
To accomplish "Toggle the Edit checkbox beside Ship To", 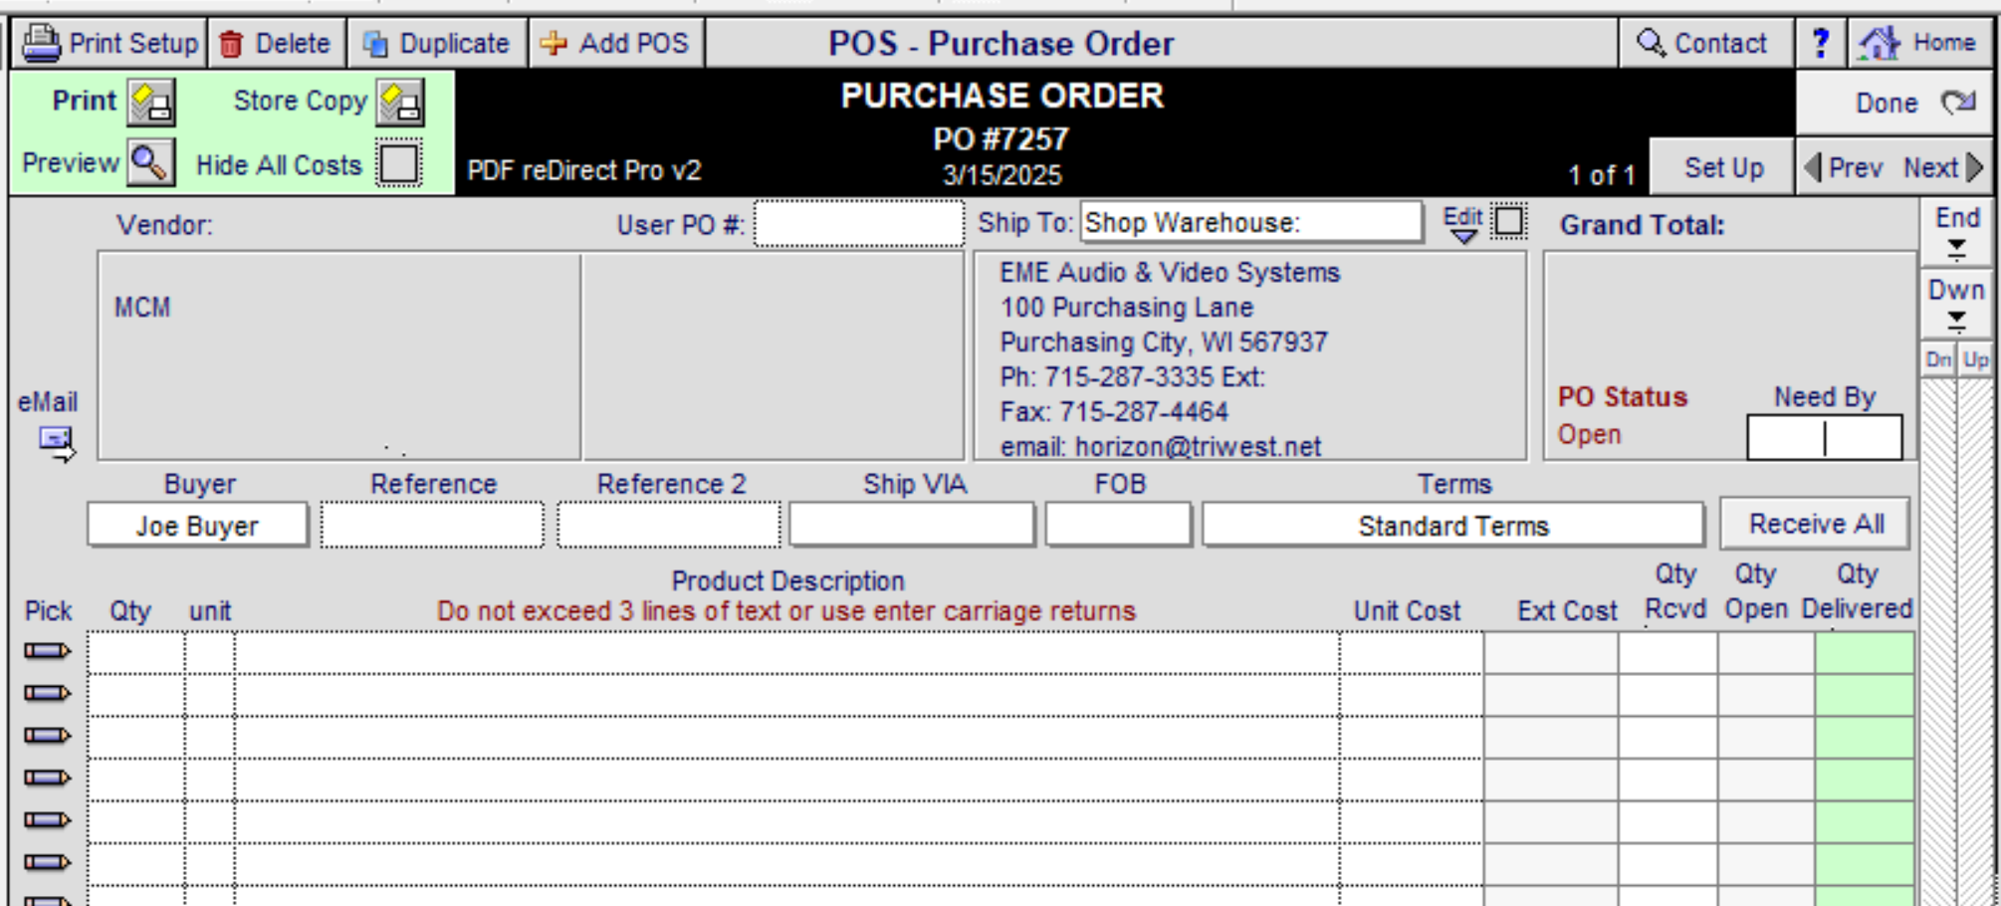I will [x=1509, y=221].
